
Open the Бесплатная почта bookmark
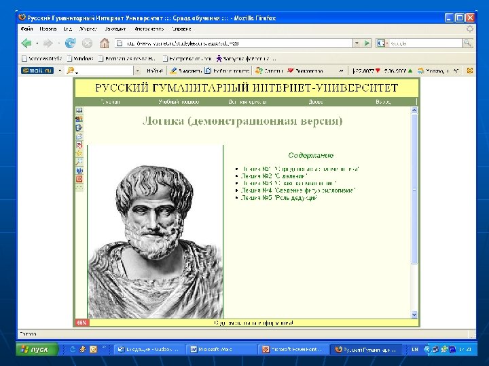coord(126,58)
